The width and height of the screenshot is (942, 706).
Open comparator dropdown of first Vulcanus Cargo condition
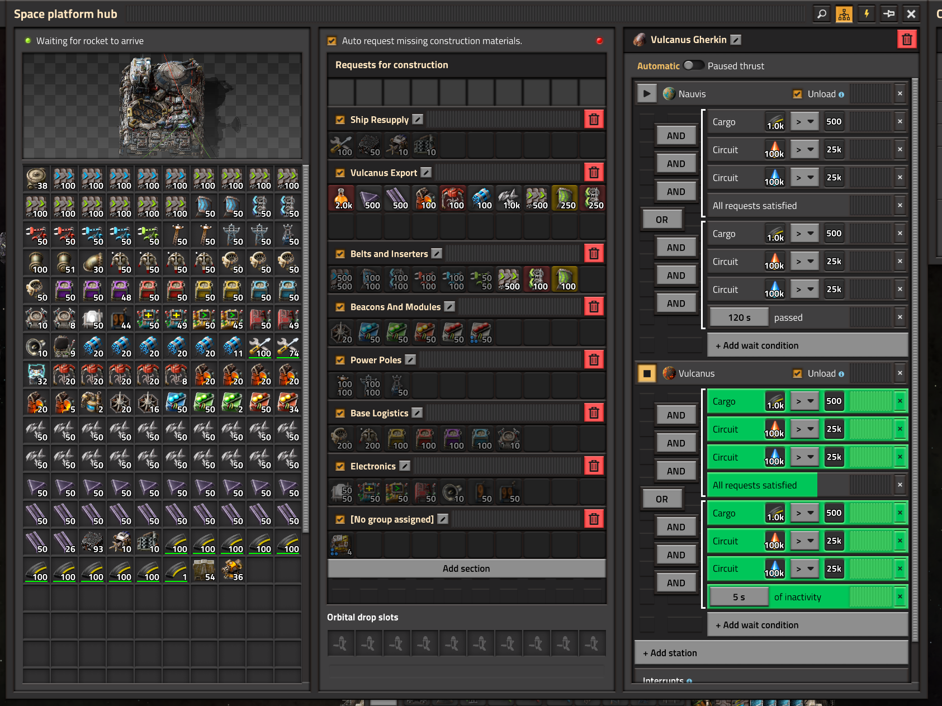point(805,401)
